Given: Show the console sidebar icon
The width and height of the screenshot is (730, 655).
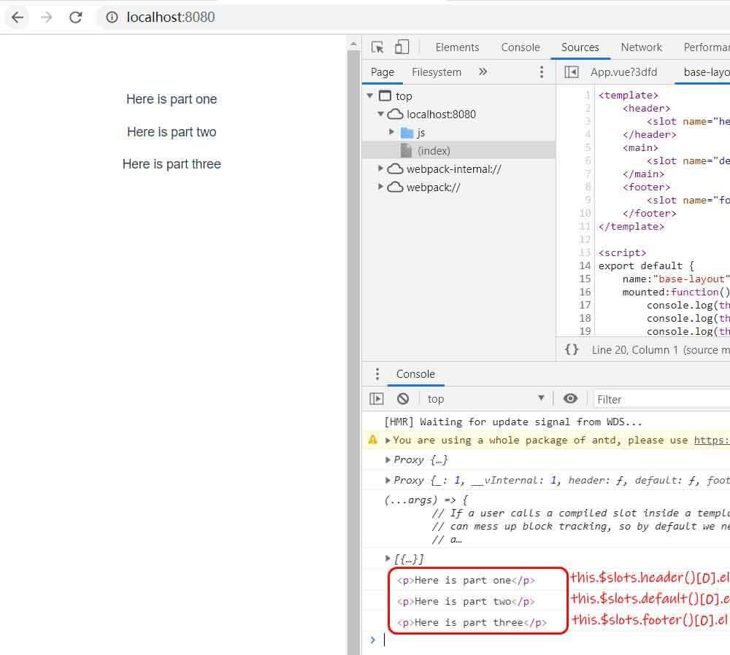Looking at the screenshot, I should coord(377,398).
